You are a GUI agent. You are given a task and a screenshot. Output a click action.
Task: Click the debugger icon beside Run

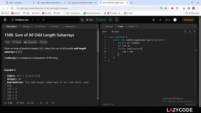(82, 20)
